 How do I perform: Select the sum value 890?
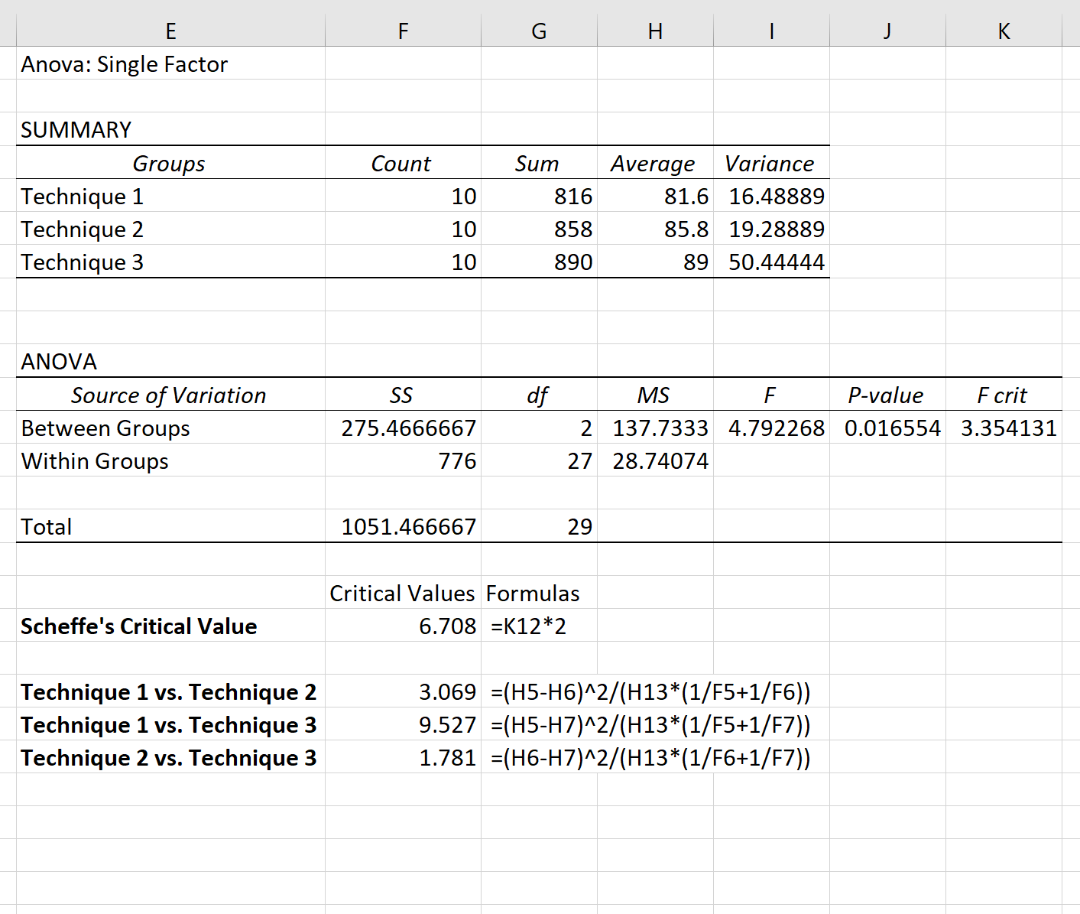539,262
